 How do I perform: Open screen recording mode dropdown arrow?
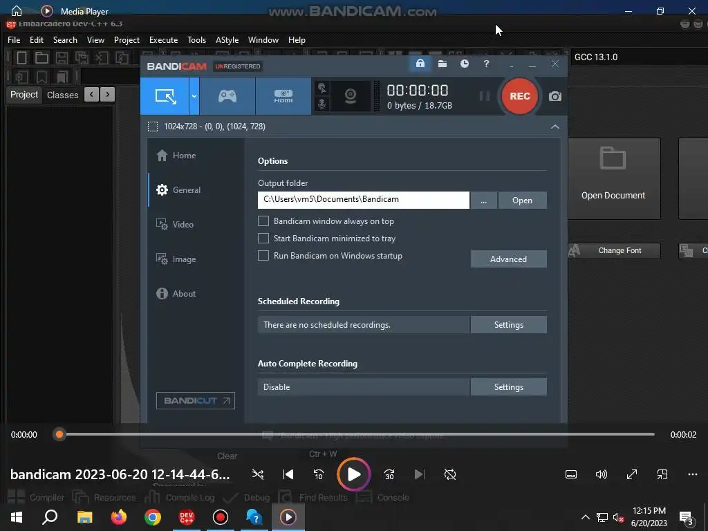[194, 96]
